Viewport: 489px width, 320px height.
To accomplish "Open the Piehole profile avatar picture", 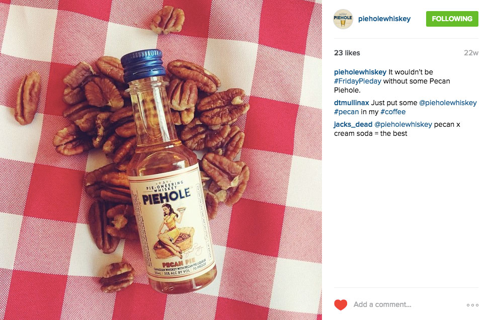I will [x=343, y=19].
